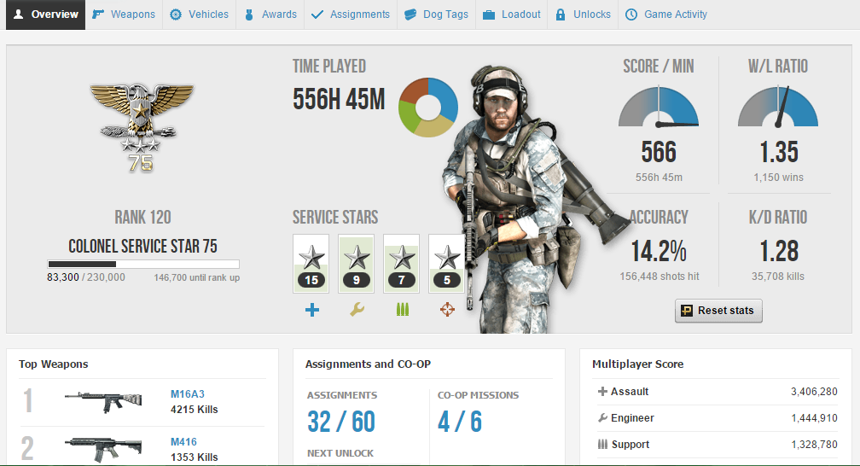Click the M416 rifle image
This screenshot has height=466, width=860.
pyautogui.click(x=104, y=449)
